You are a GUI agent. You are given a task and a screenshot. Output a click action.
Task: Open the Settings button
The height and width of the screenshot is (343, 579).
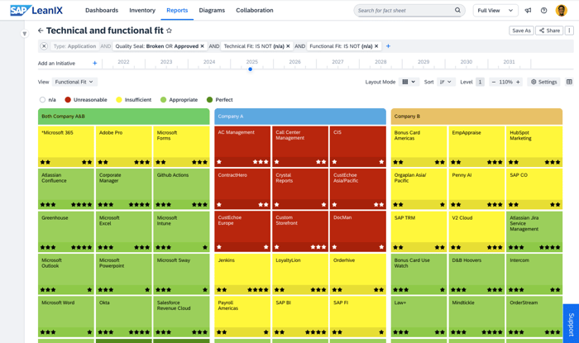(x=544, y=82)
